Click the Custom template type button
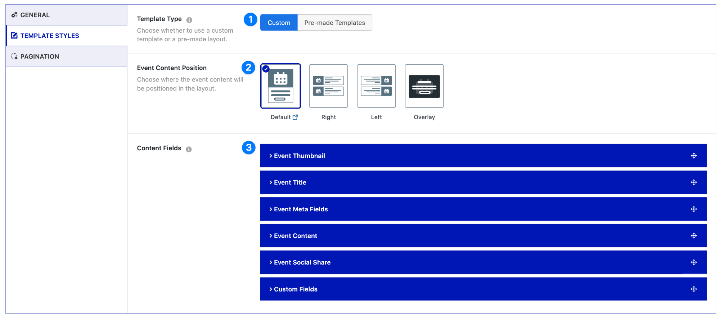This screenshot has height=317, width=720. pyautogui.click(x=279, y=23)
